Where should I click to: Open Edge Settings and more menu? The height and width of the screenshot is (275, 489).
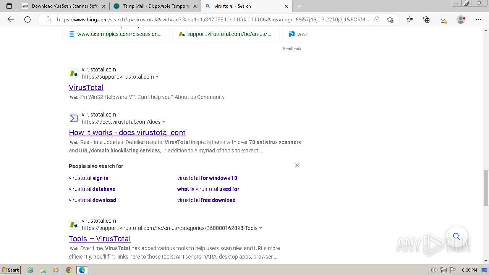click(x=478, y=19)
